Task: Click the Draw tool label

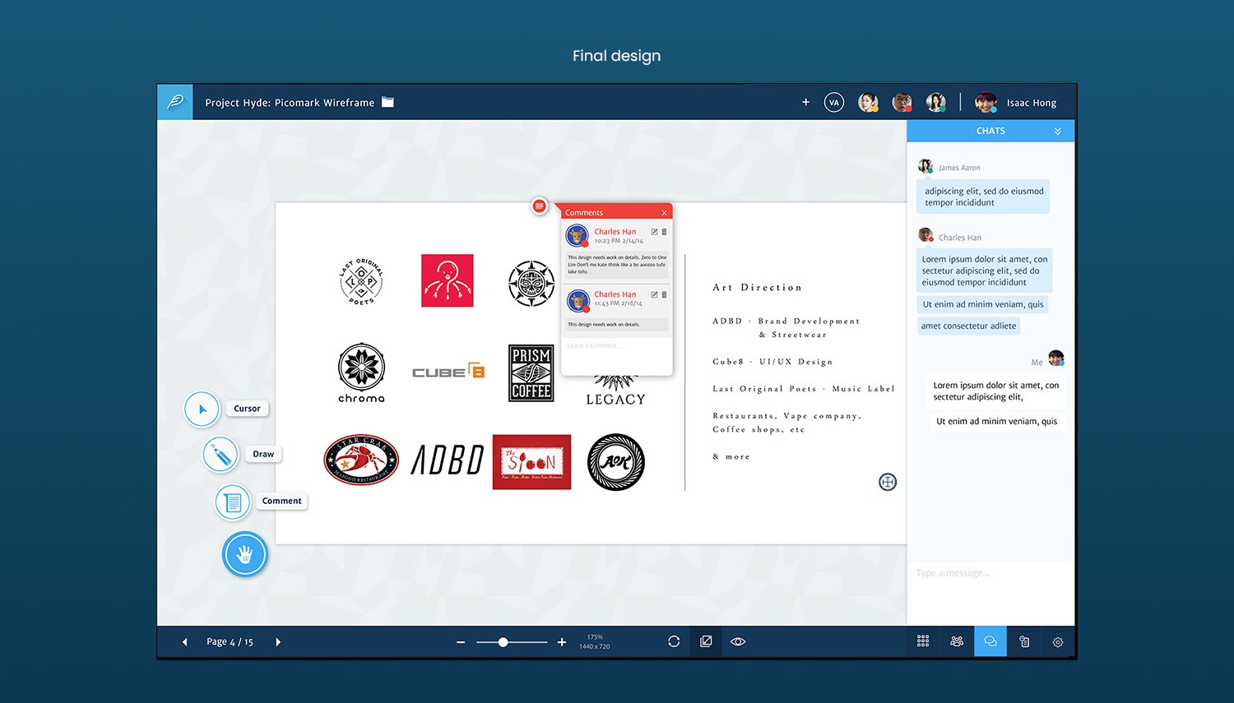Action: (263, 454)
